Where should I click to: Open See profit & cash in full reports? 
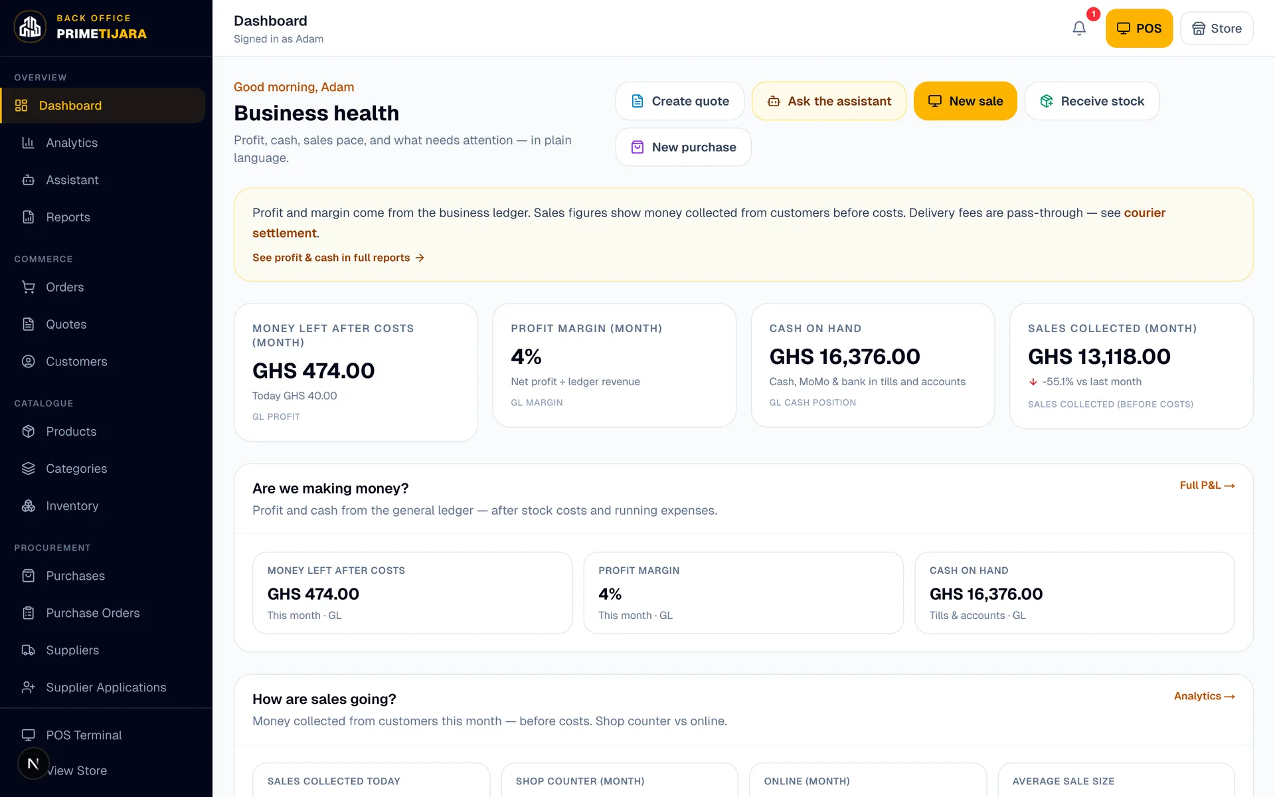click(x=338, y=258)
